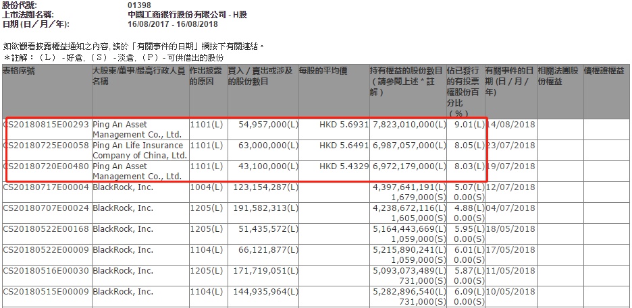The width and height of the screenshot is (632, 308).
Task: Open the 17/05/2018 event date link
Action: [x=511, y=249]
